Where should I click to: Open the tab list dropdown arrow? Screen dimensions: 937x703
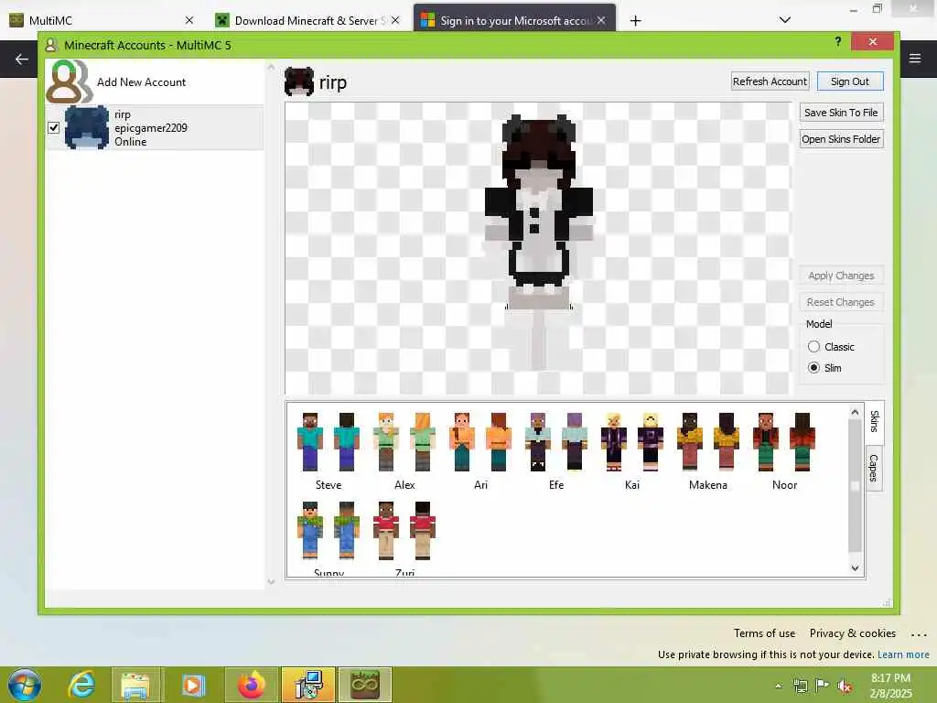784,20
